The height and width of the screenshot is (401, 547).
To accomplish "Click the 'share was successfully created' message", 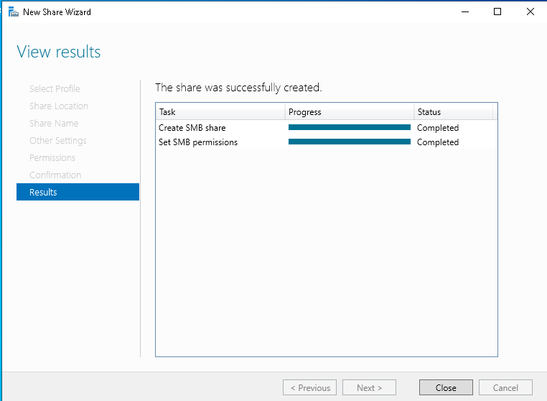I will point(238,88).
